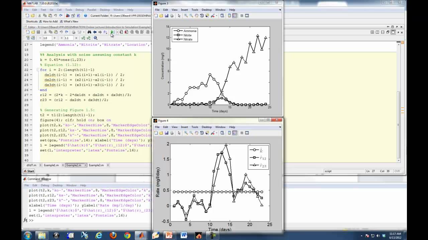Click Save figure icon in Figure 4 toolbar

coord(166,133)
